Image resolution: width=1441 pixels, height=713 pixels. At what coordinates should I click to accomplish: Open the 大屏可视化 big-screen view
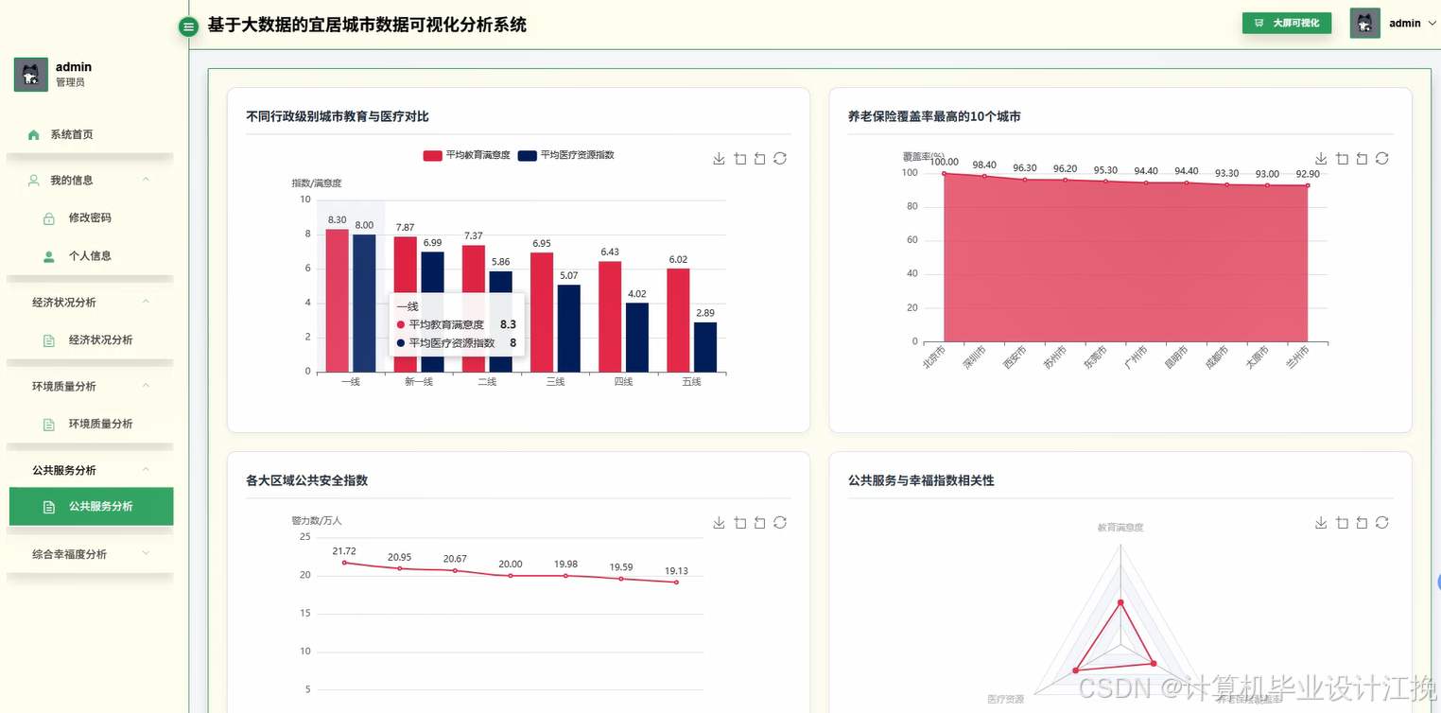click(1287, 23)
